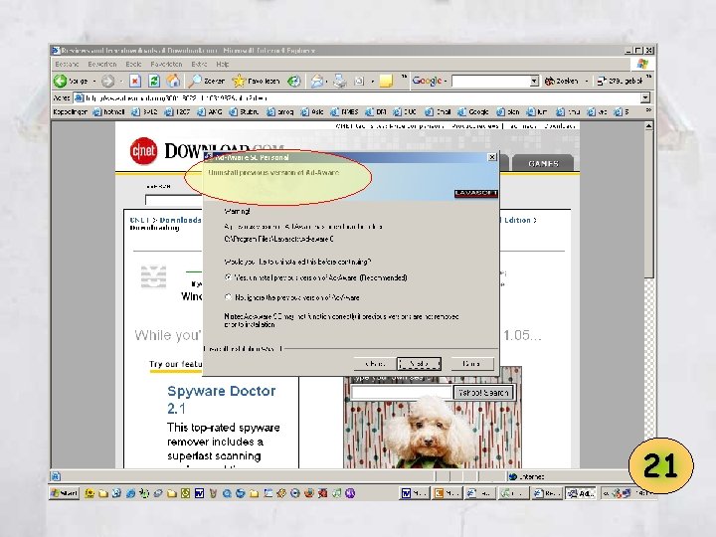The height and width of the screenshot is (537, 716).
Task: Open the Bewerken menu
Action: [x=102, y=64]
